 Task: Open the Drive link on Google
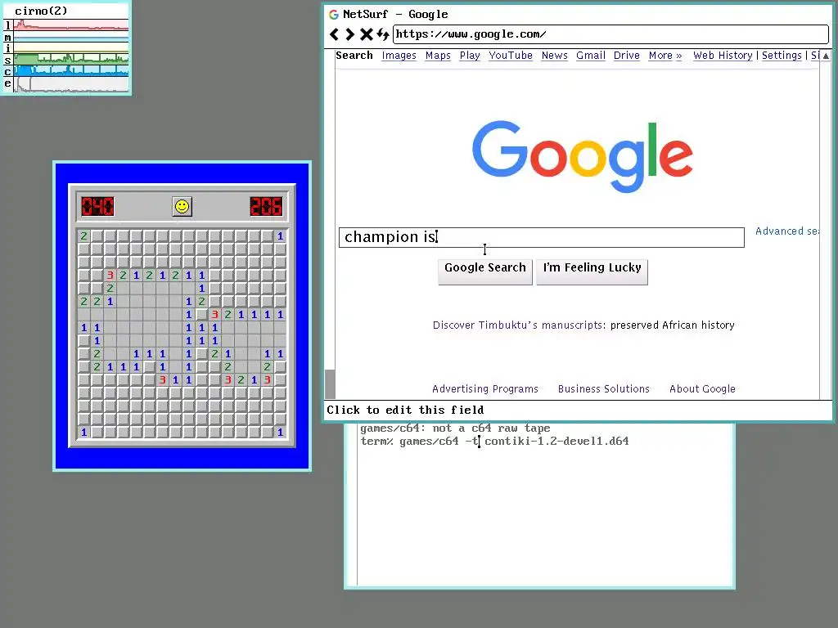626,56
